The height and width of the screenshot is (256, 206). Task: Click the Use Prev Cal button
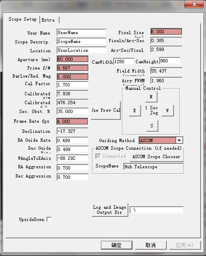coord(106,110)
